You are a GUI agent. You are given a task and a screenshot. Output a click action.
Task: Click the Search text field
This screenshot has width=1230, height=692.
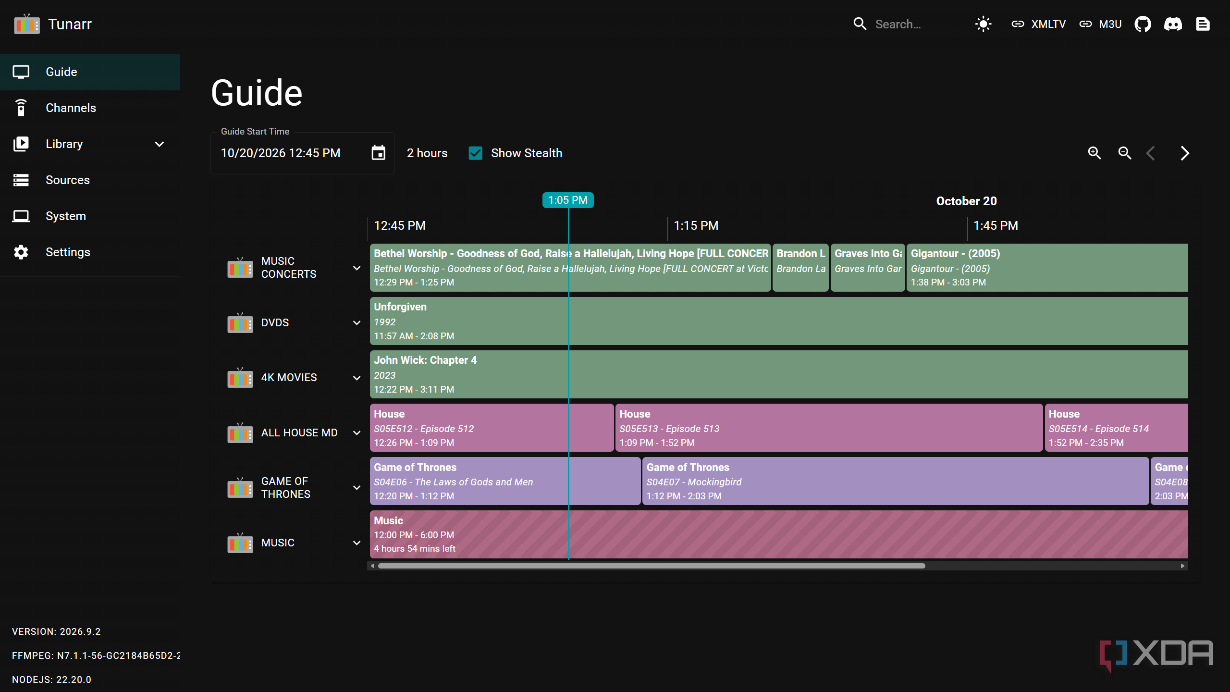[x=918, y=24]
